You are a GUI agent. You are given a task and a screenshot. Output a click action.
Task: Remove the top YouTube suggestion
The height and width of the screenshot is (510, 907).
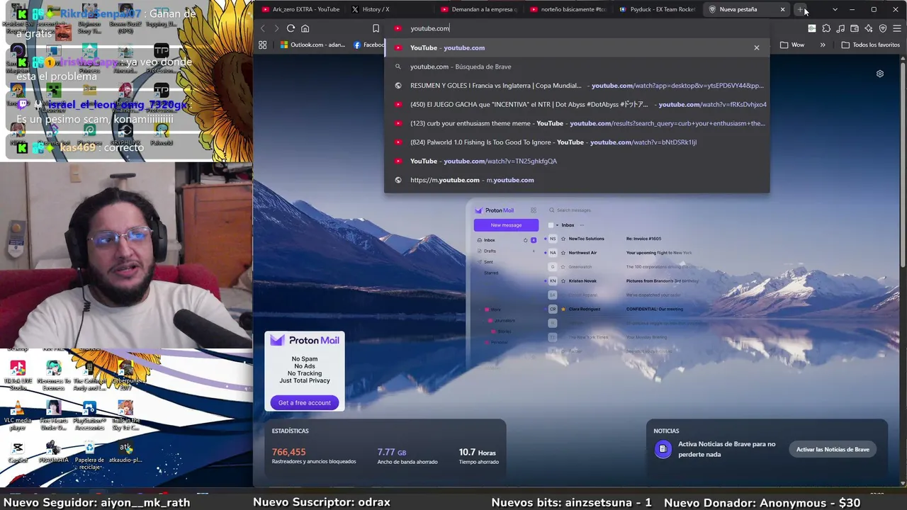[757, 47]
